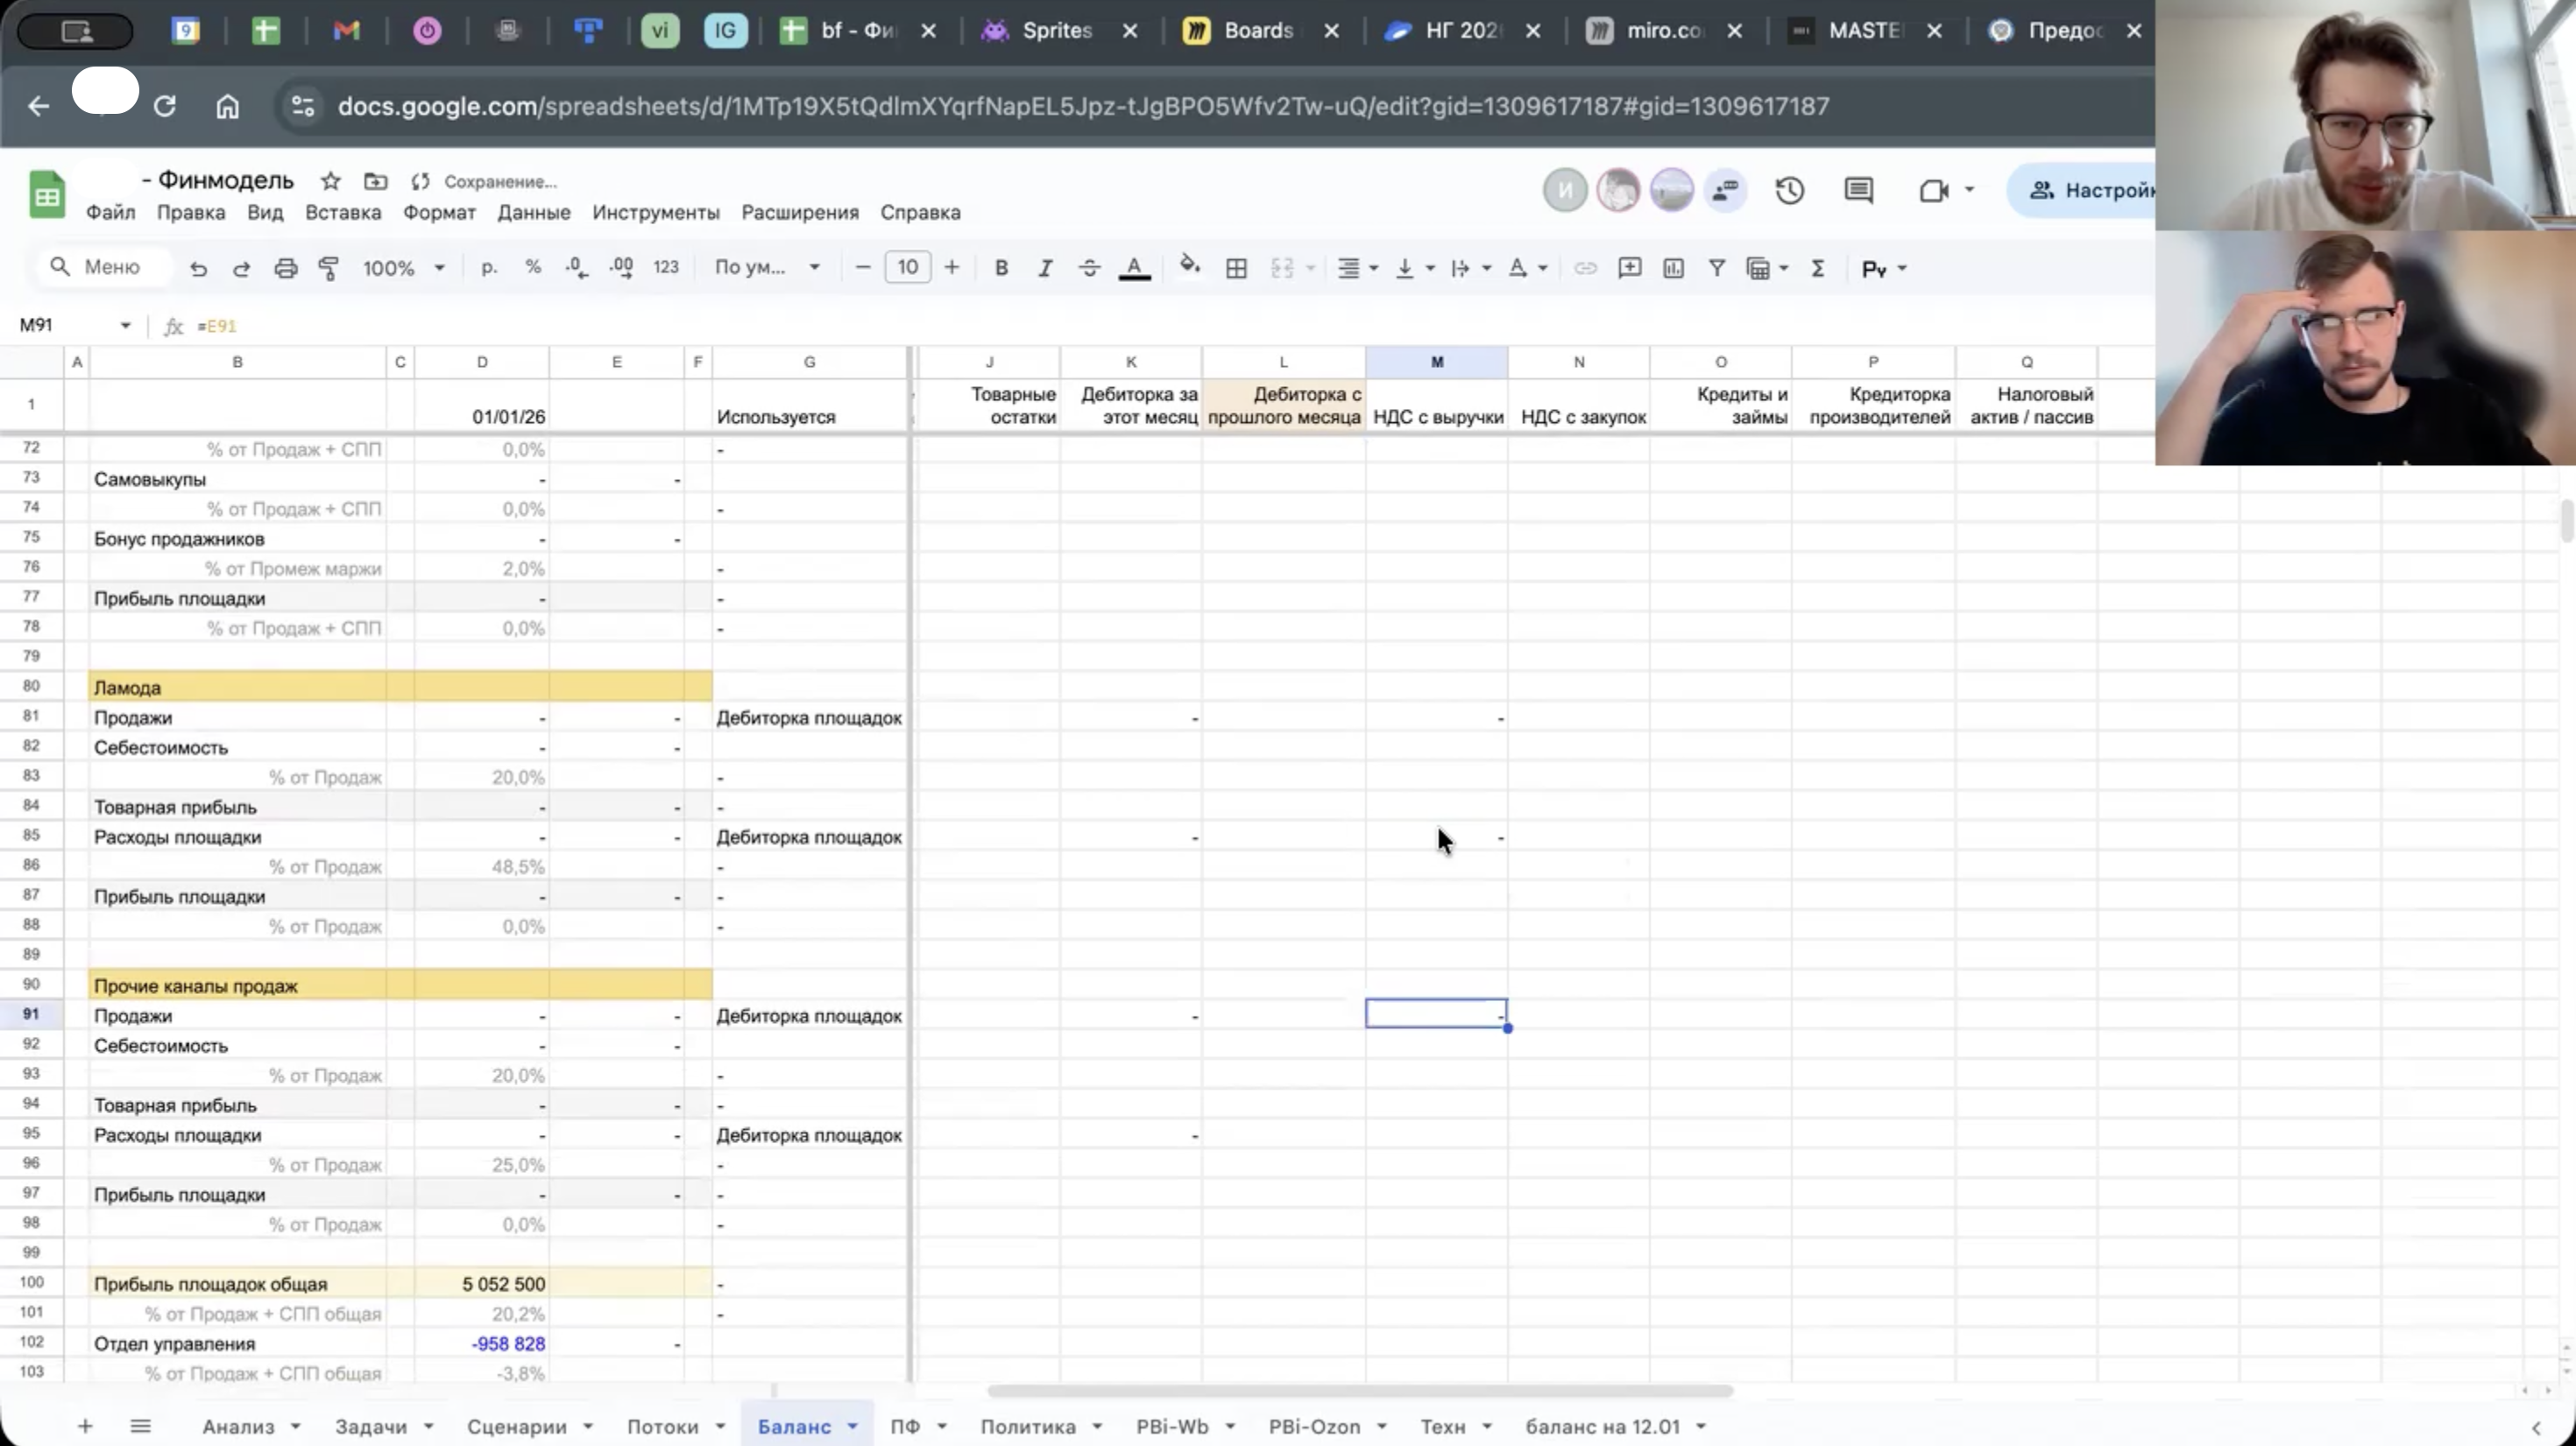The height and width of the screenshot is (1446, 2576).
Task: Decrease decimal places
Action: click(577, 268)
